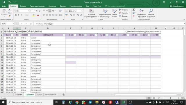Open Find and Select magnifier menu

click(x=151, y=13)
